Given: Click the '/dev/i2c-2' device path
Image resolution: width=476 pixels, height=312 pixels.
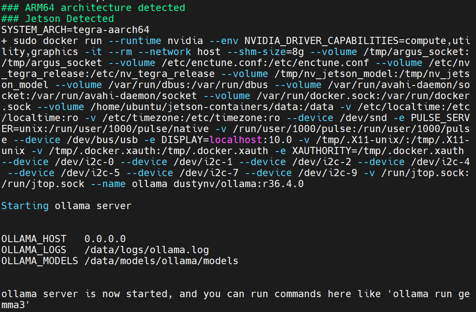Looking at the screenshot, I should pyautogui.click(x=322, y=162).
